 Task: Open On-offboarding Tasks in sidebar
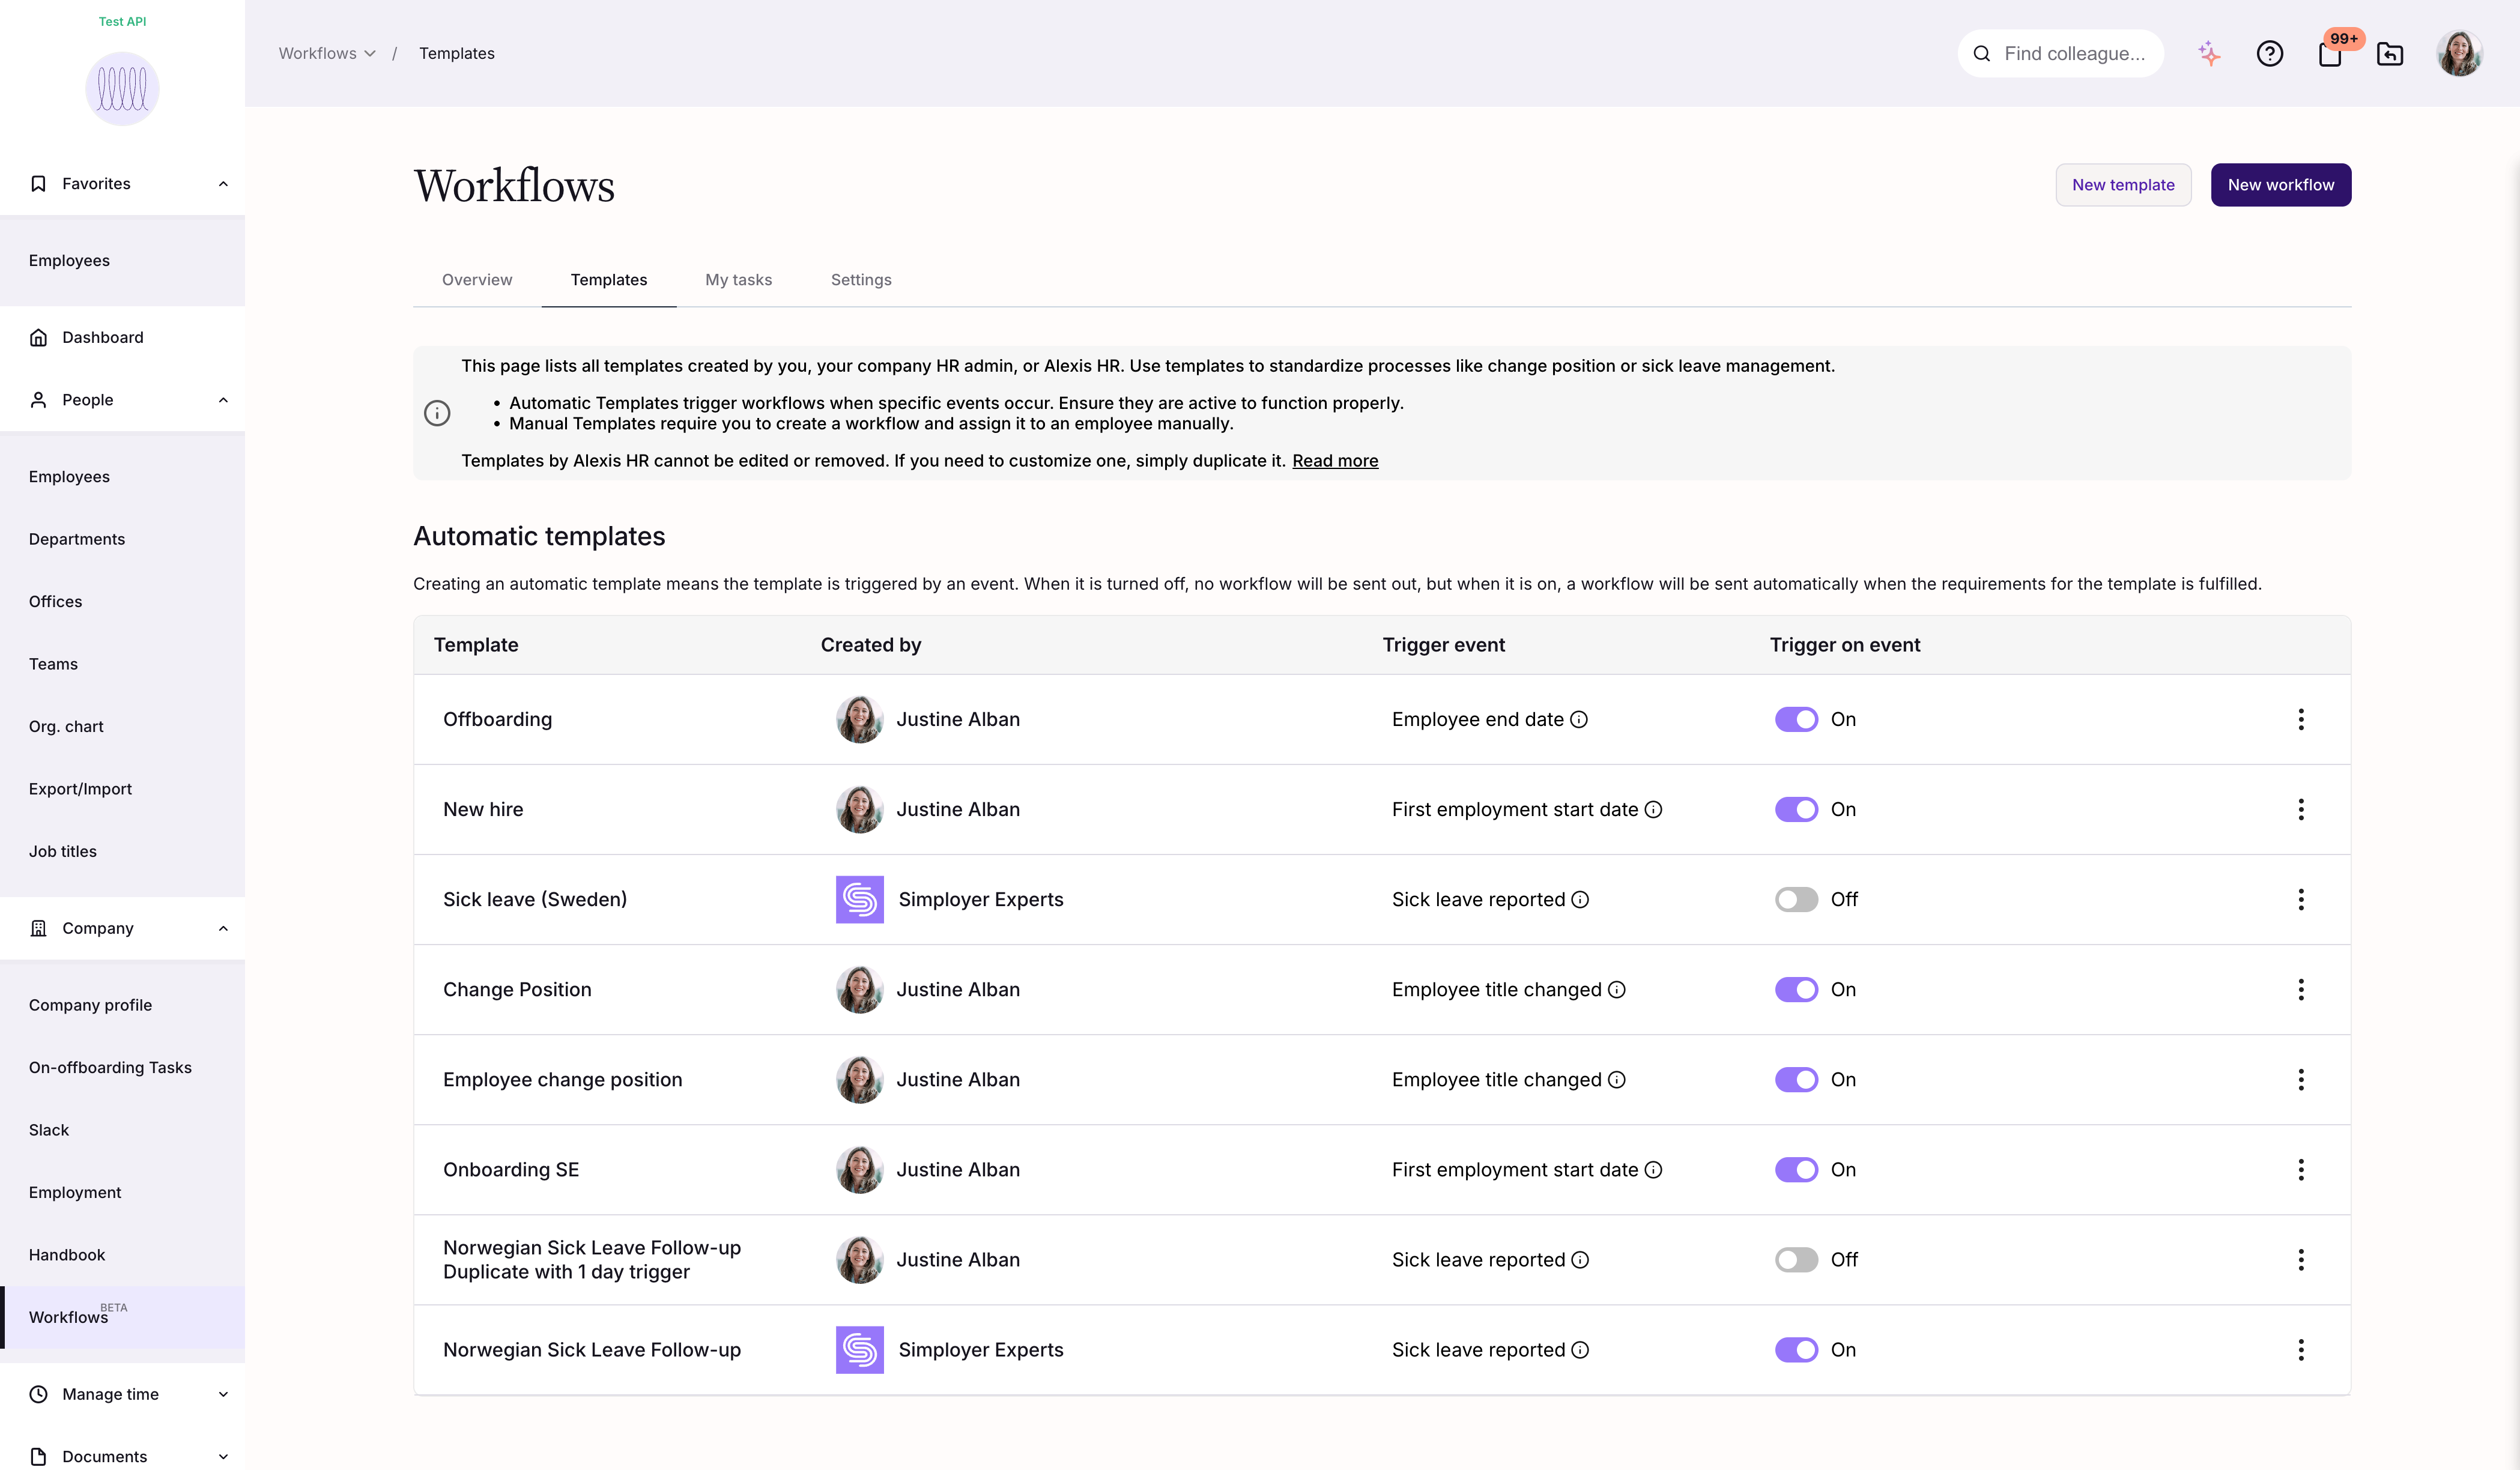[110, 1068]
